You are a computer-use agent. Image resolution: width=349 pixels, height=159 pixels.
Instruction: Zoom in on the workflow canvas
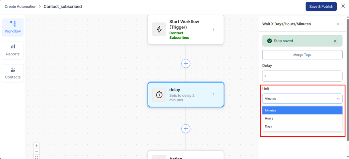37,146
